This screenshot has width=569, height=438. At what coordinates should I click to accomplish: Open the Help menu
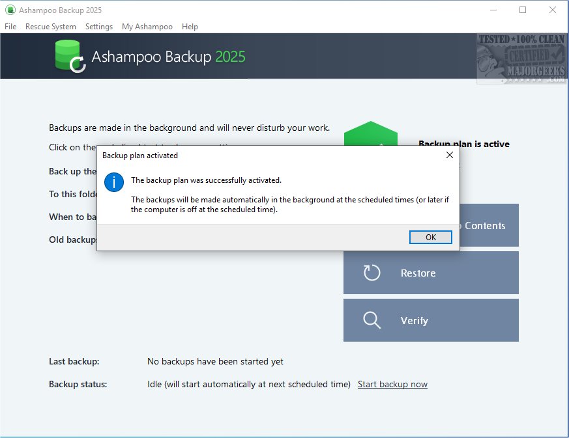(190, 27)
